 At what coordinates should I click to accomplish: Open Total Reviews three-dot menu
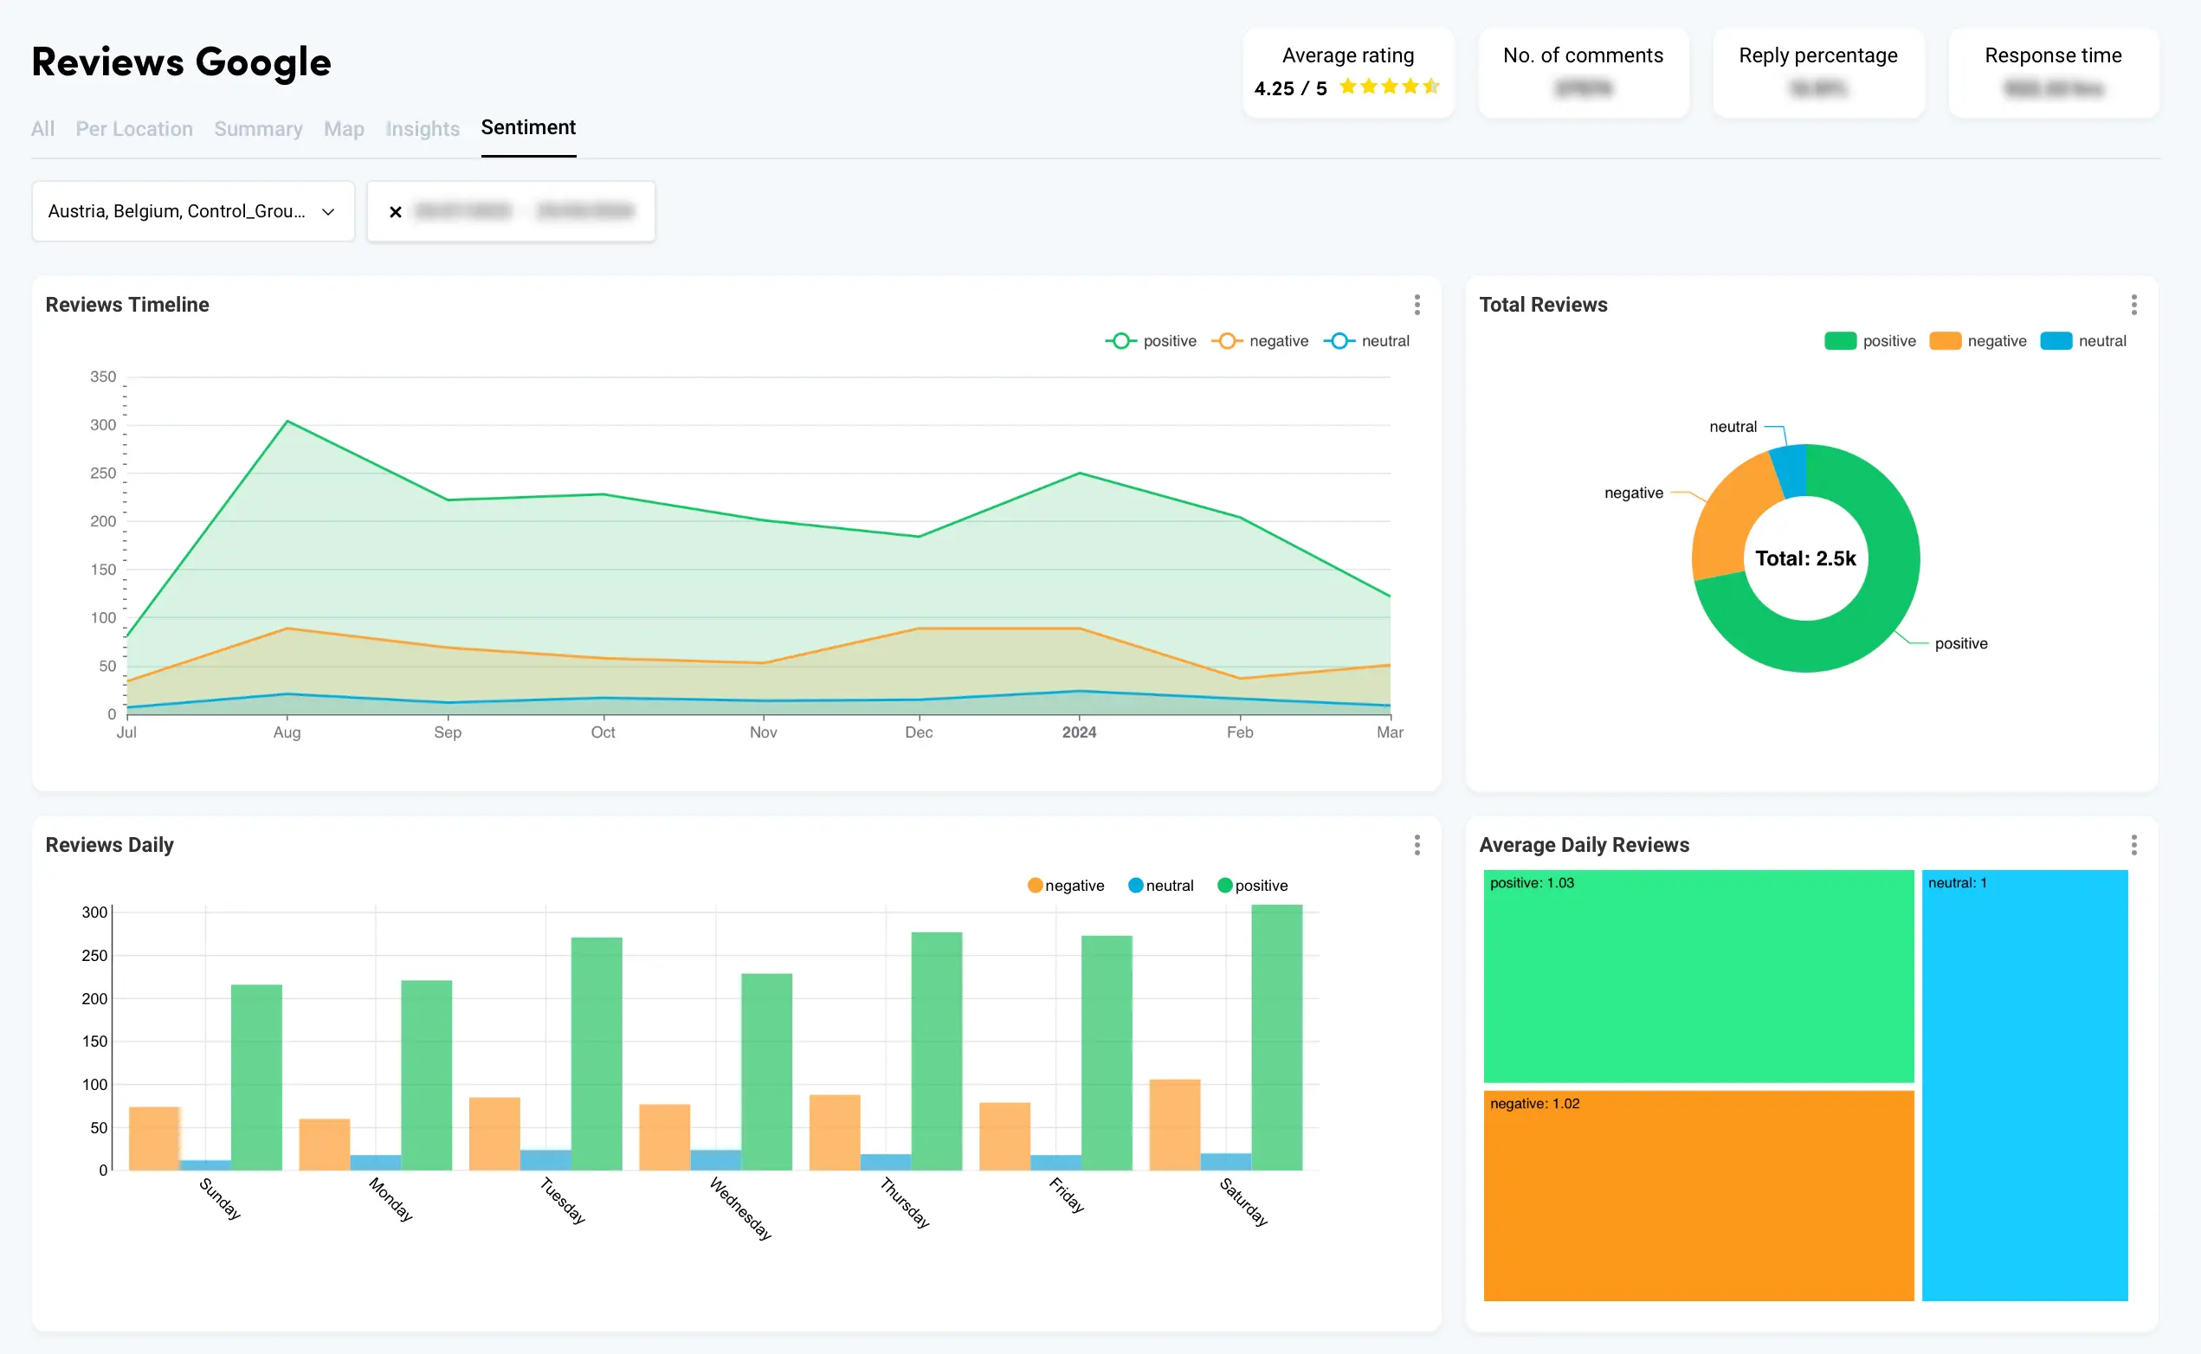tap(2133, 305)
